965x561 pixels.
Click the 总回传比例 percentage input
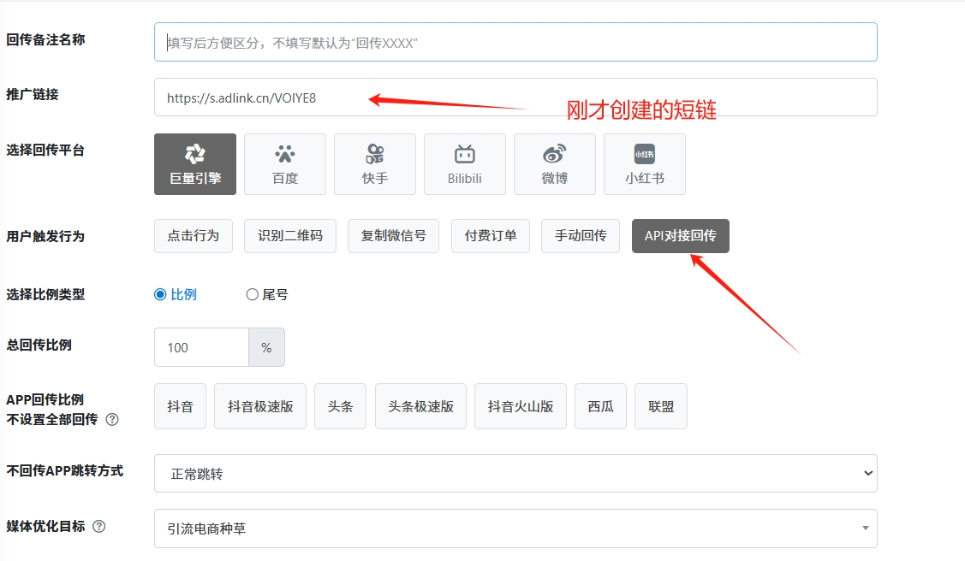coord(201,347)
